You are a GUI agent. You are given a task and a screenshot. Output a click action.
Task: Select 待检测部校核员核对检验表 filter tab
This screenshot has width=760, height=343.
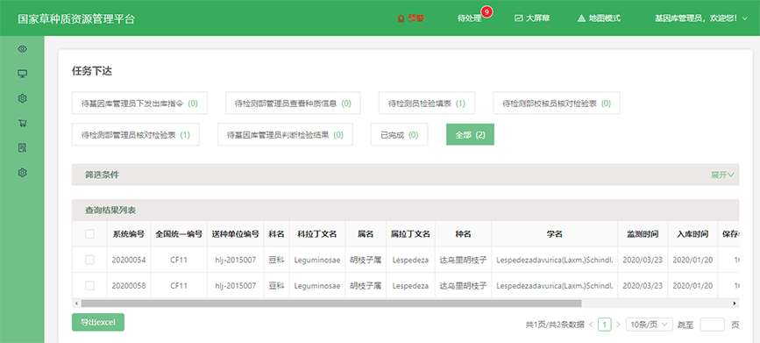click(557, 104)
